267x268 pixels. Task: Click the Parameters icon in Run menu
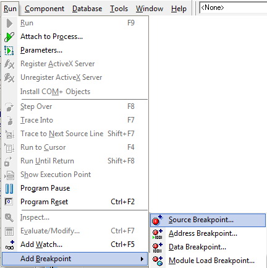[x=9, y=50]
